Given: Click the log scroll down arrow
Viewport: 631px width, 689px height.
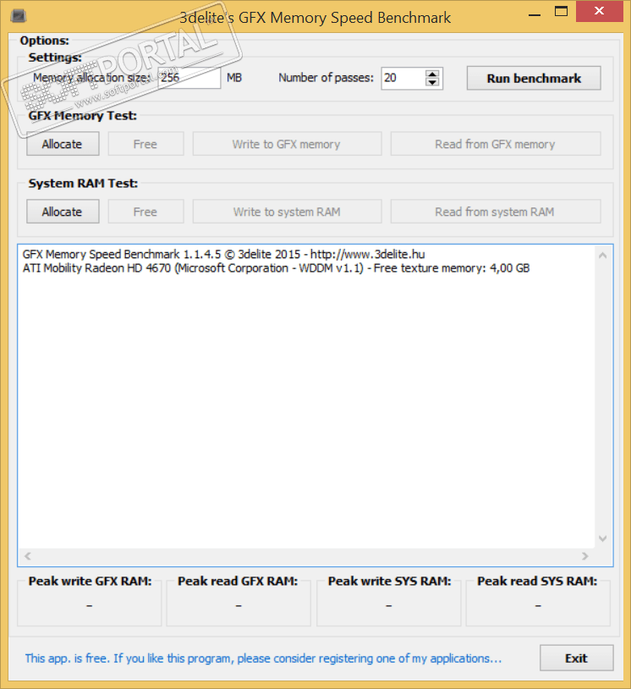Looking at the screenshot, I should pos(602,538).
